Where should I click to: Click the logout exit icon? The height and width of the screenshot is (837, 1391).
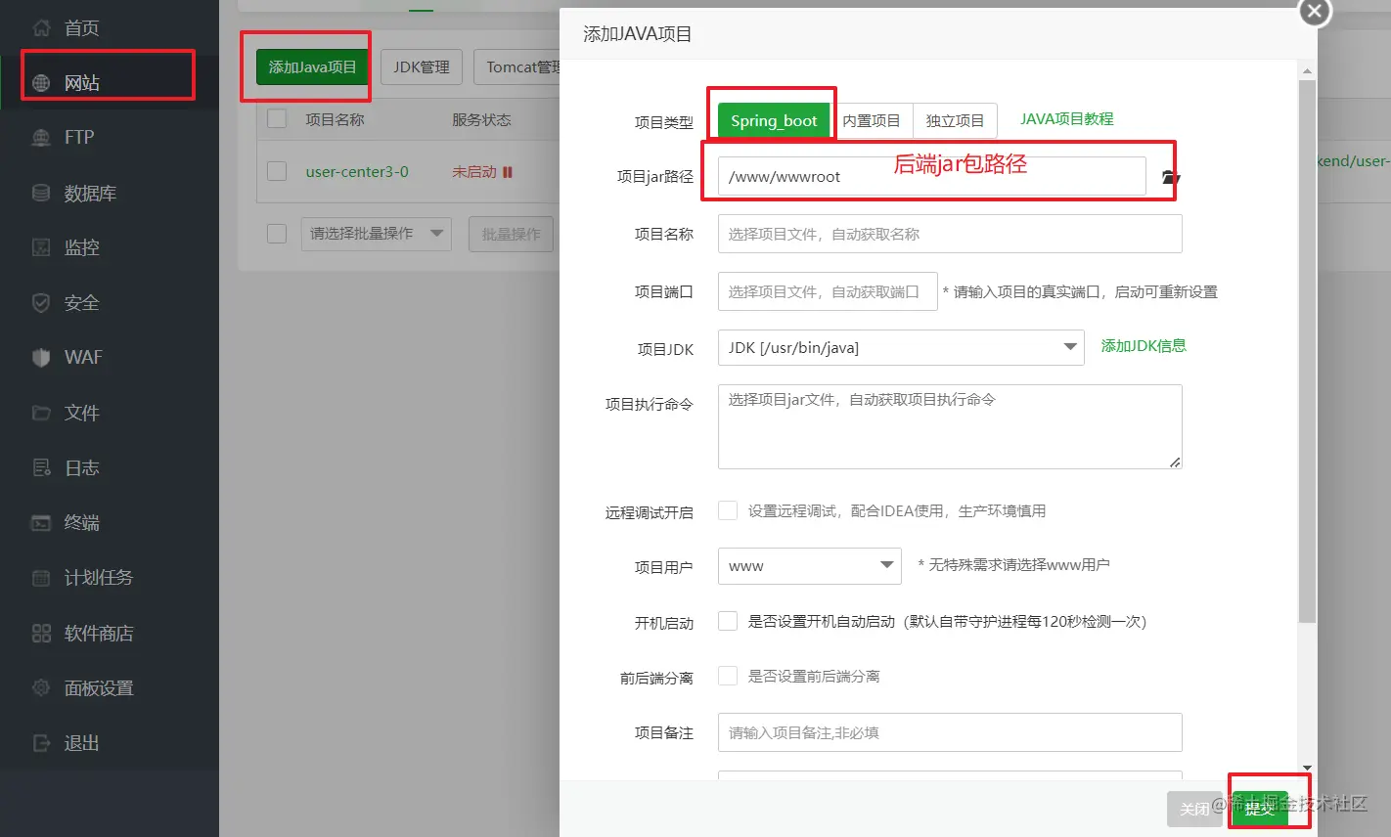pyautogui.click(x=41, y=743)
